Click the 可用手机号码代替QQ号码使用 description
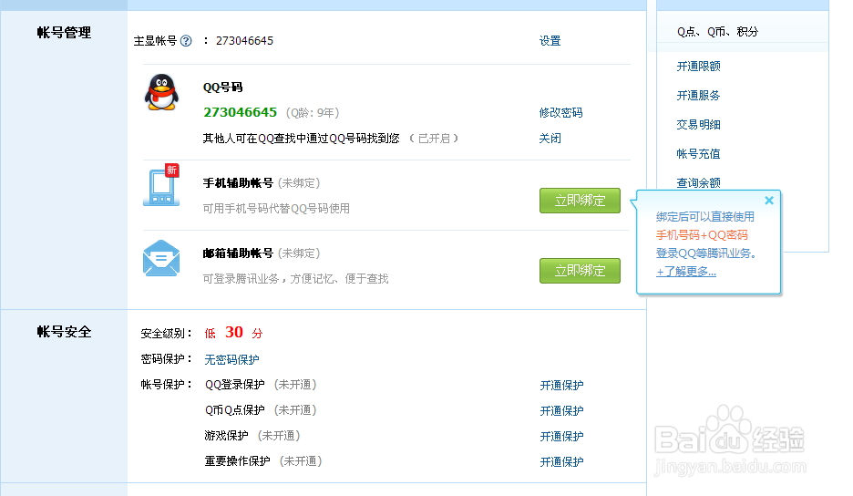Screen dimensions: 853x496 pyautogui.click(x=276, y=209)
